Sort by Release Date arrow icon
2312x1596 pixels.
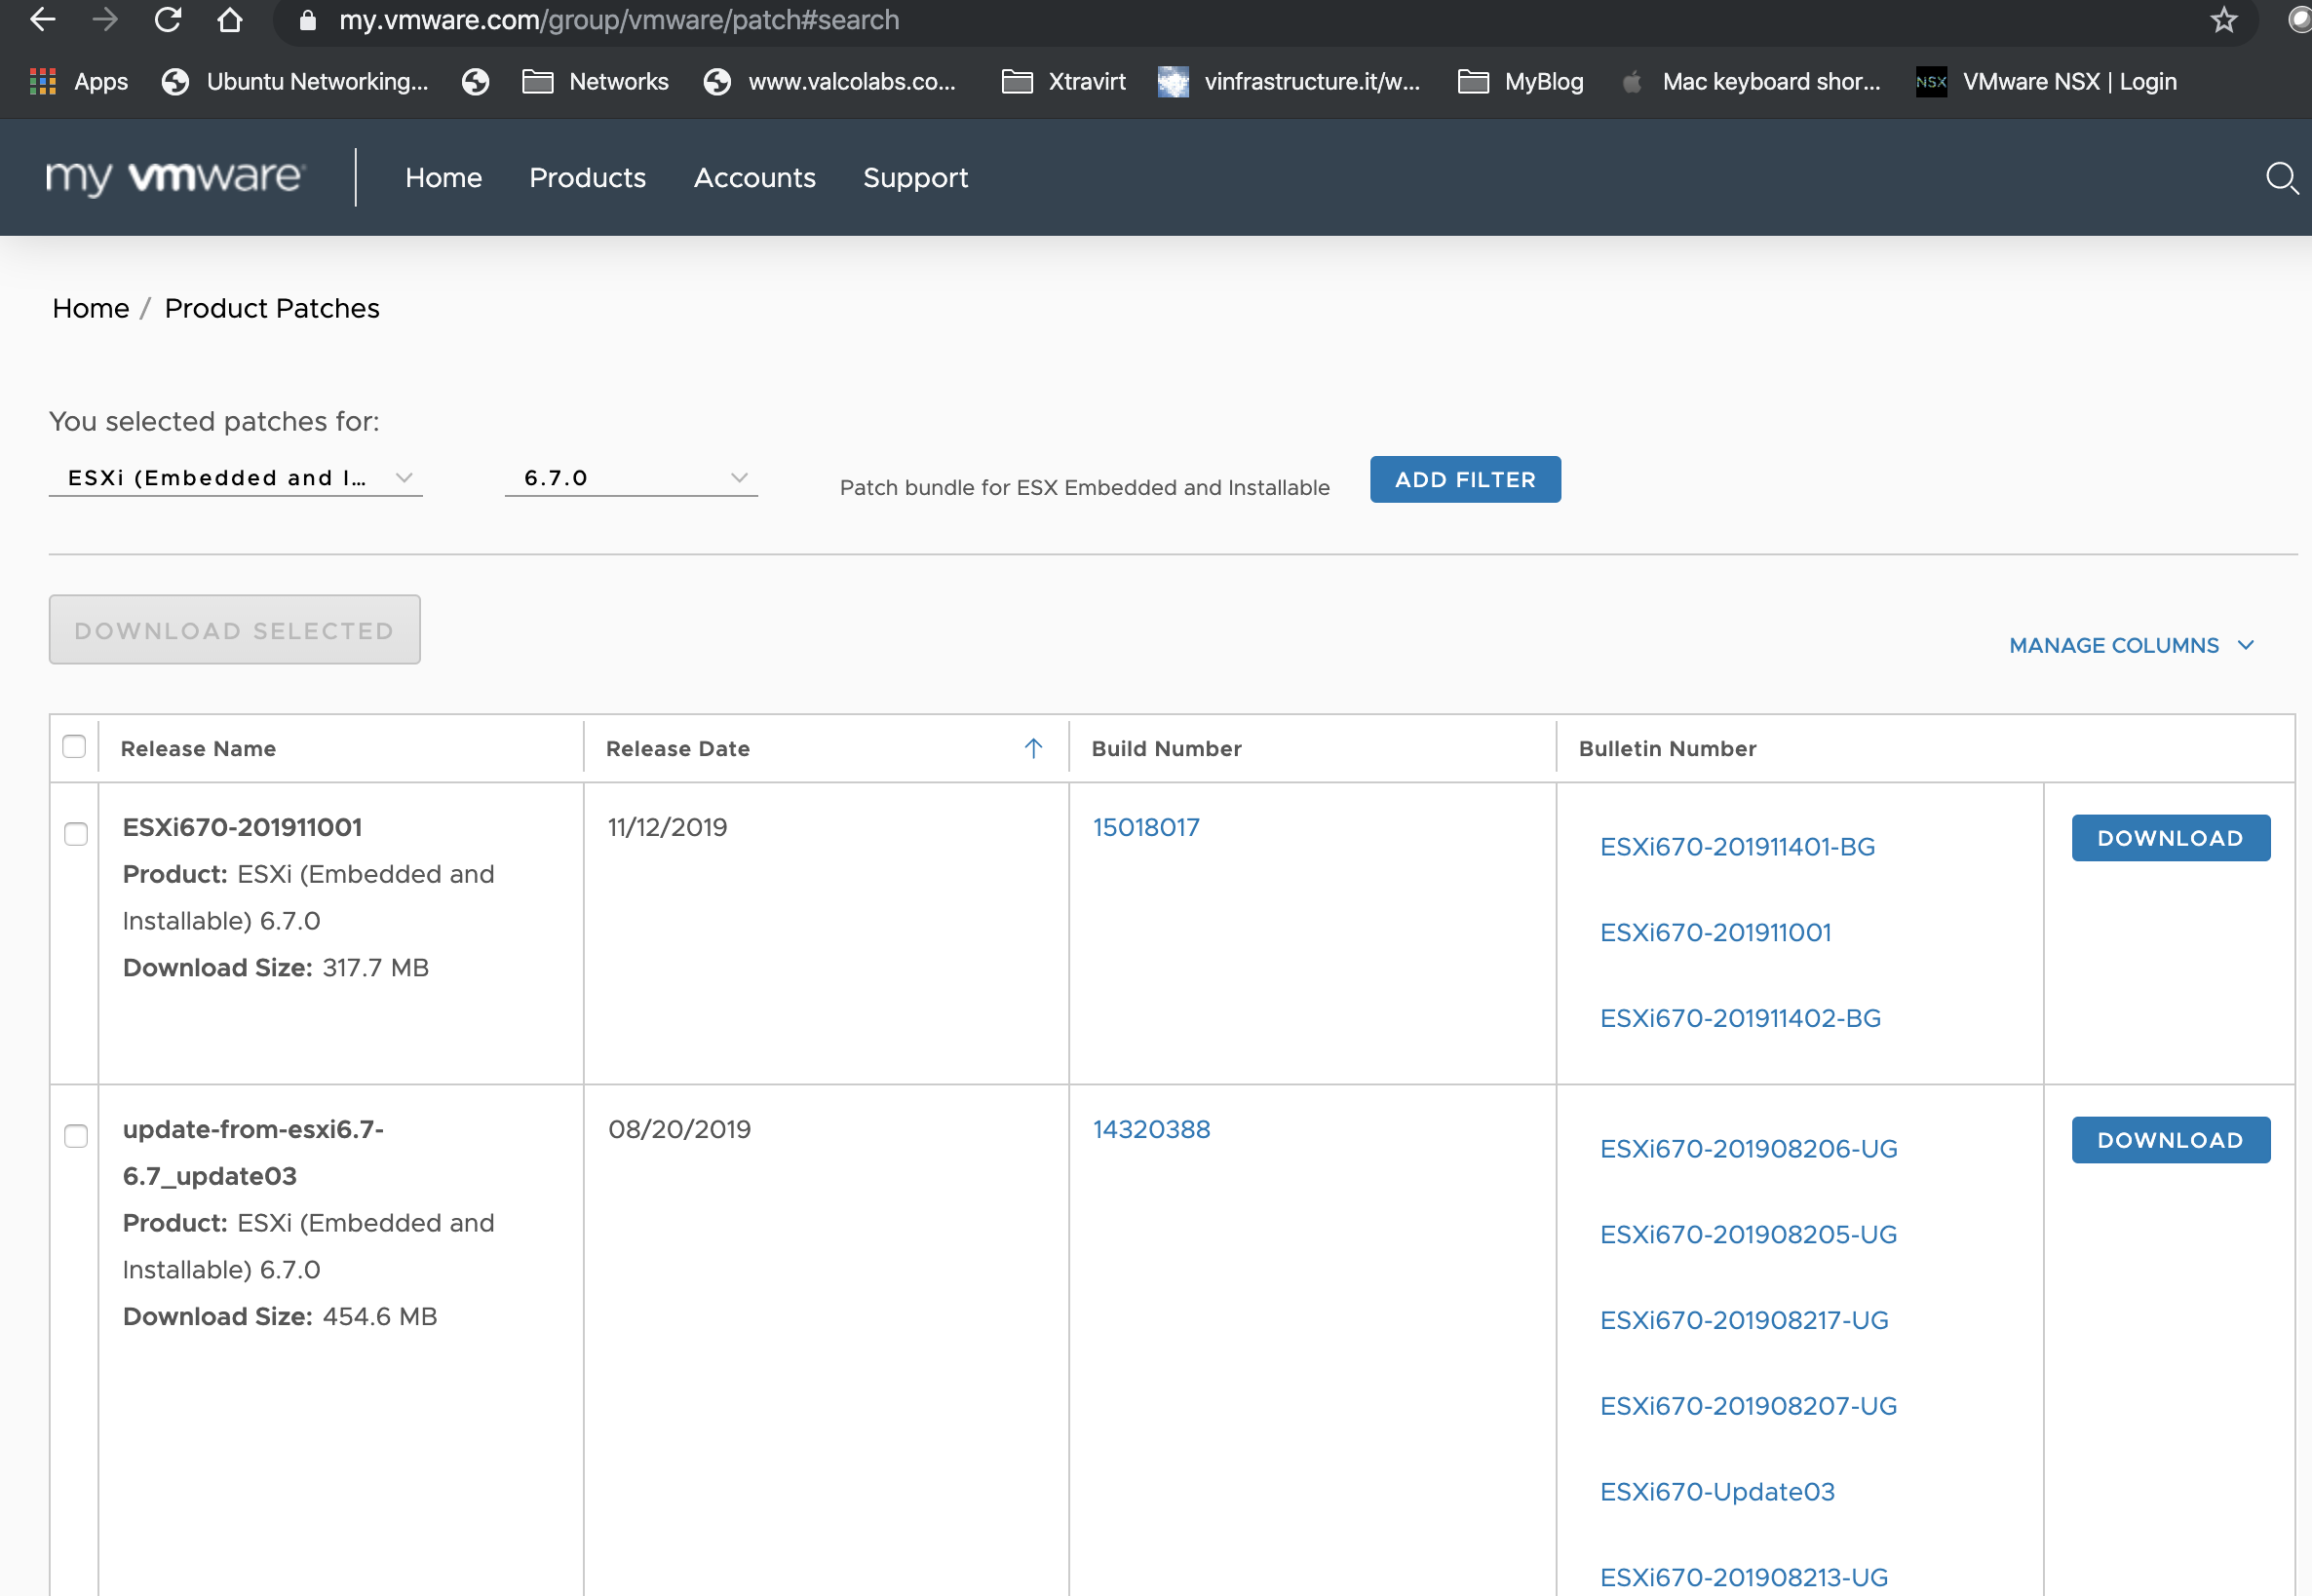[1033, 748]
